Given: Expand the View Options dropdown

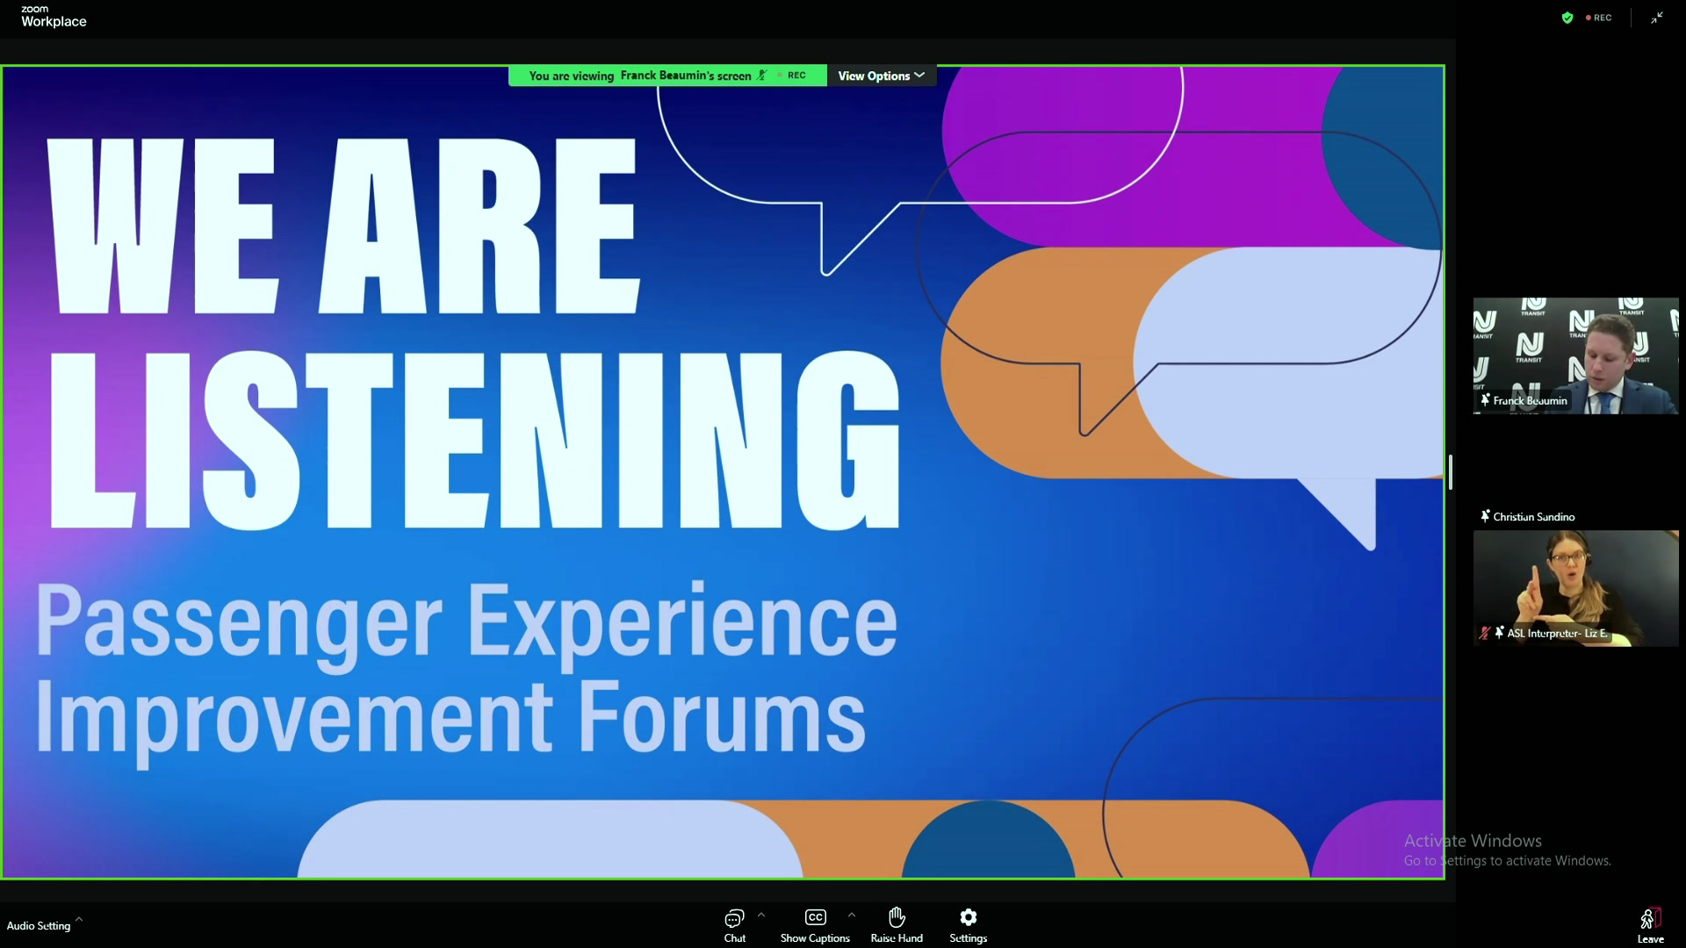Looking at the screenshot, I should tap(881, 75).
